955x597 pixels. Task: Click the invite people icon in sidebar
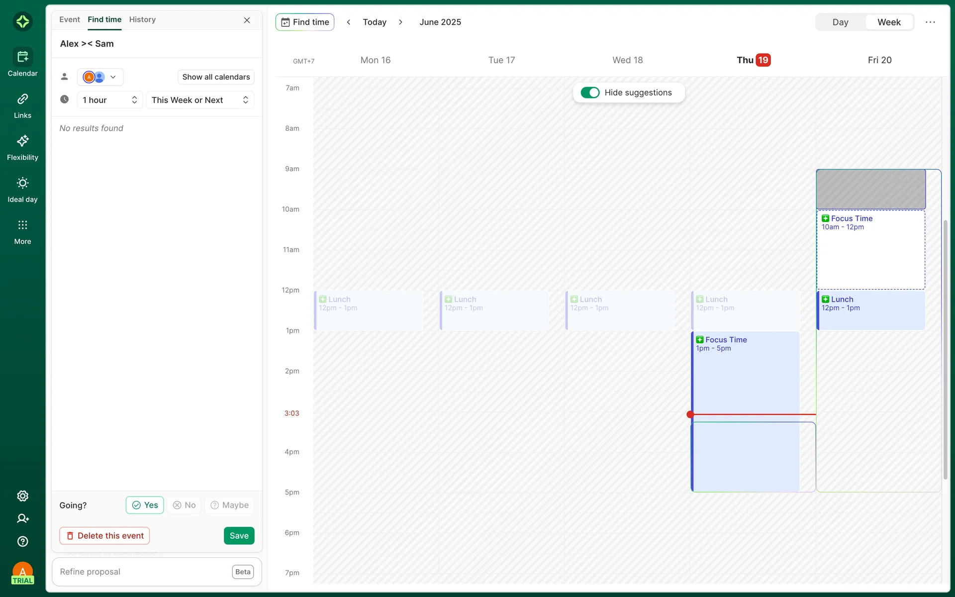pyautogui.click(x=22, y=518)
